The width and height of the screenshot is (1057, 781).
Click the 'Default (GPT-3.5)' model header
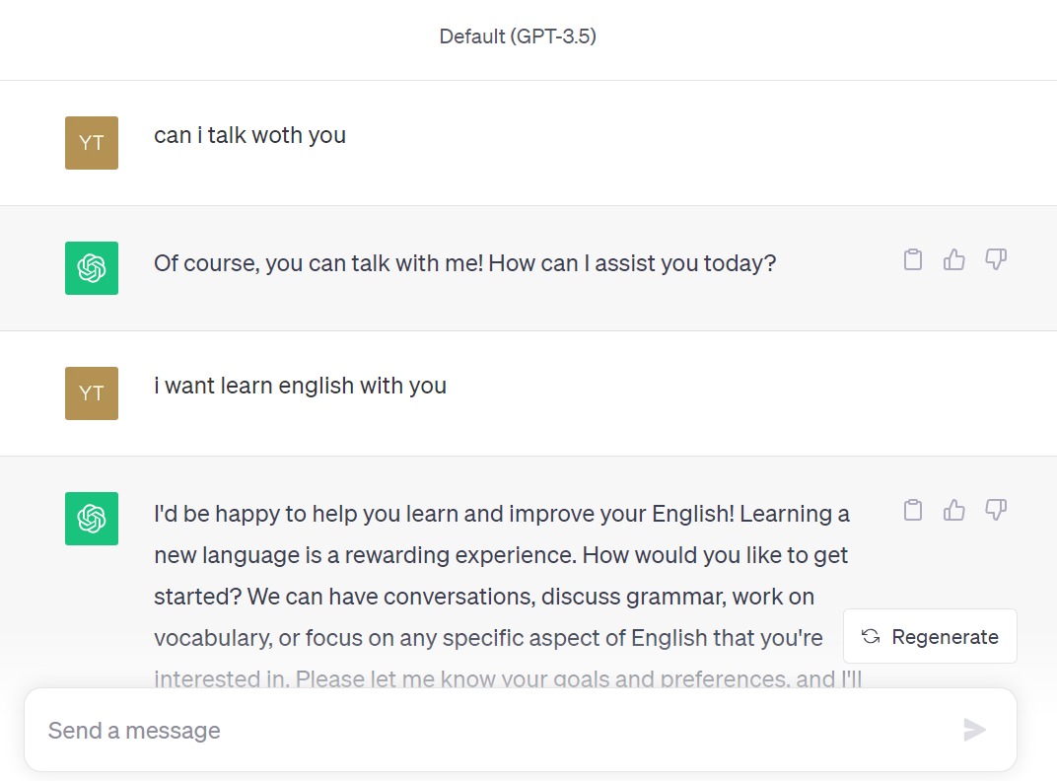(x=518, y=37)
